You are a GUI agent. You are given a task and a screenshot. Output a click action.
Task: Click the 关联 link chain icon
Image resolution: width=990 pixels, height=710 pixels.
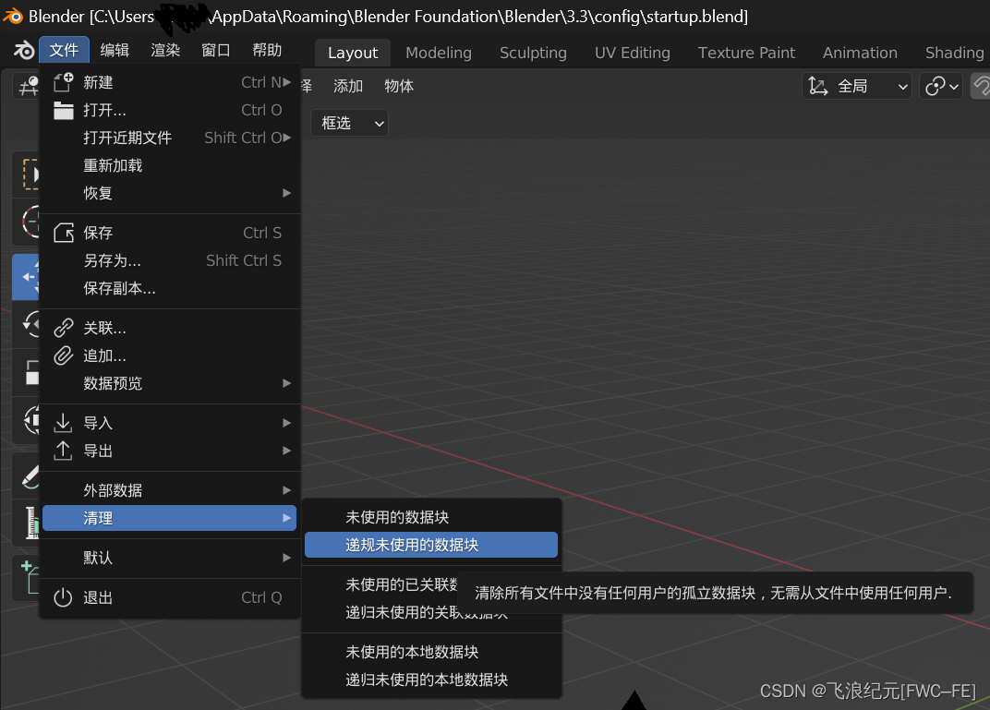pyautogui.click(x=63, y=328)
